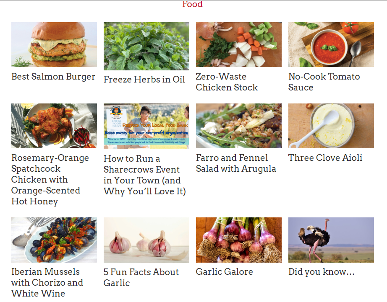The width and height of the screenshot is (387, 302).
Task: Click the Best Salmon Burger title
Action: (x=53, y=77)
